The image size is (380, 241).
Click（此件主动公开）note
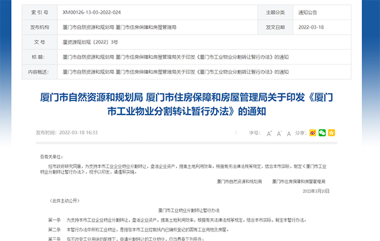(x=64, y=200)
